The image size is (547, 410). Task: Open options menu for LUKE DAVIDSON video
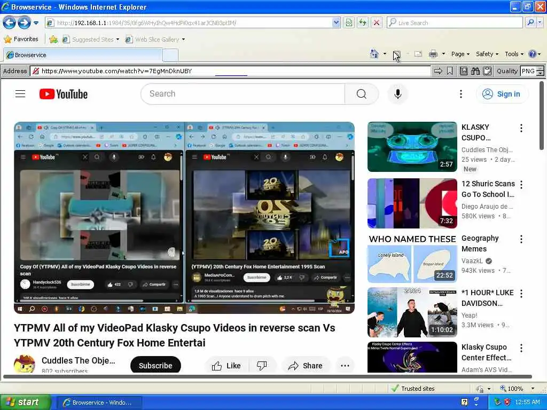coord(521,294)
